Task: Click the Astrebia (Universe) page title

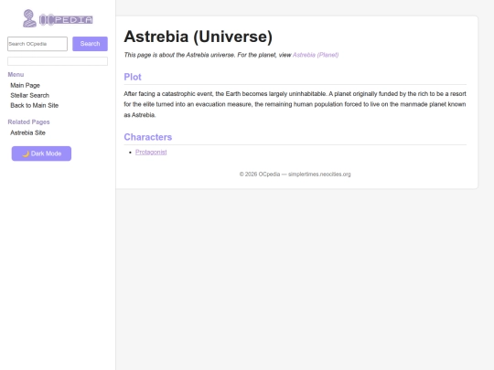Action: click(x=199, y=37)
